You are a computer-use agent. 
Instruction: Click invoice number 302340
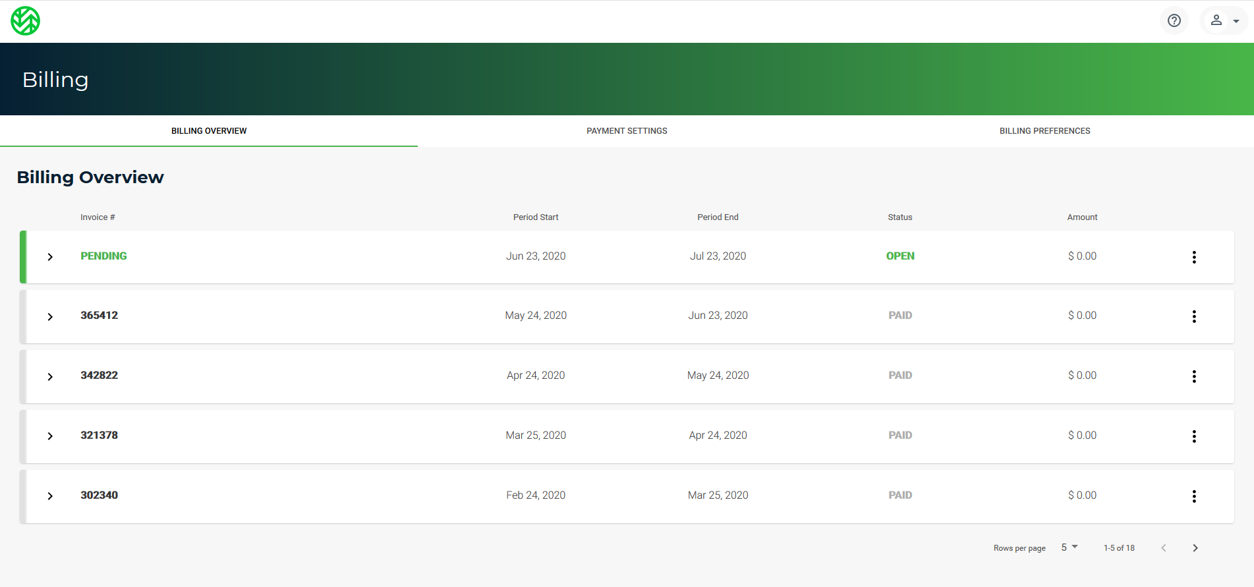point(99,495)
